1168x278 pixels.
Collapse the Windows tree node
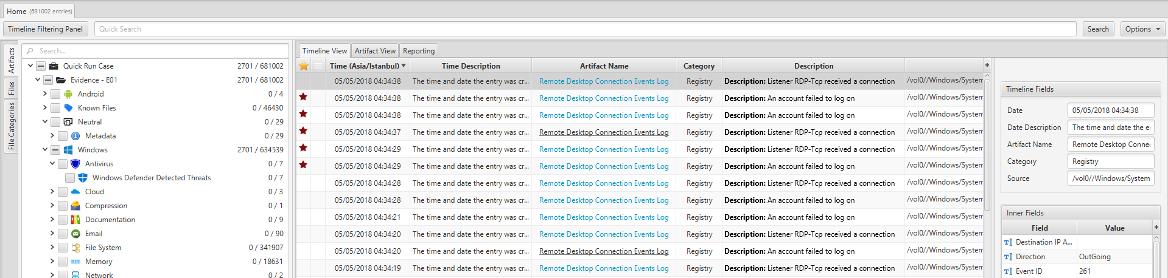(x=45, y=150)
